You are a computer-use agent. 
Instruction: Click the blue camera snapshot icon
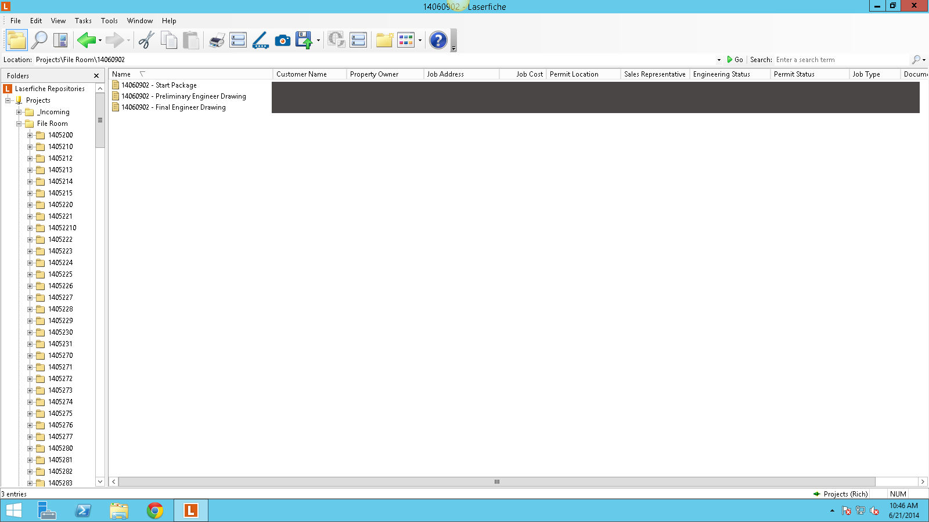[283, 40]
